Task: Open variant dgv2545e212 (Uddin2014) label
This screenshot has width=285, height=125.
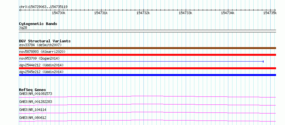Action: (x=41, y=72)
